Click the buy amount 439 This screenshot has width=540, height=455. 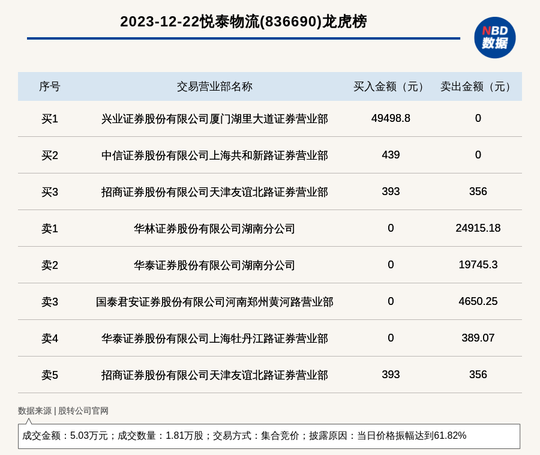[x=391, y=155]
